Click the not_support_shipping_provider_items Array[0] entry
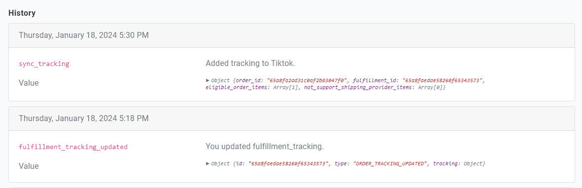Image resolution: width=582 pixels, height=188 pixels. tap(375, 88)
